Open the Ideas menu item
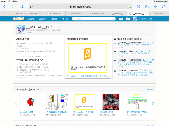 click(54, 19)
